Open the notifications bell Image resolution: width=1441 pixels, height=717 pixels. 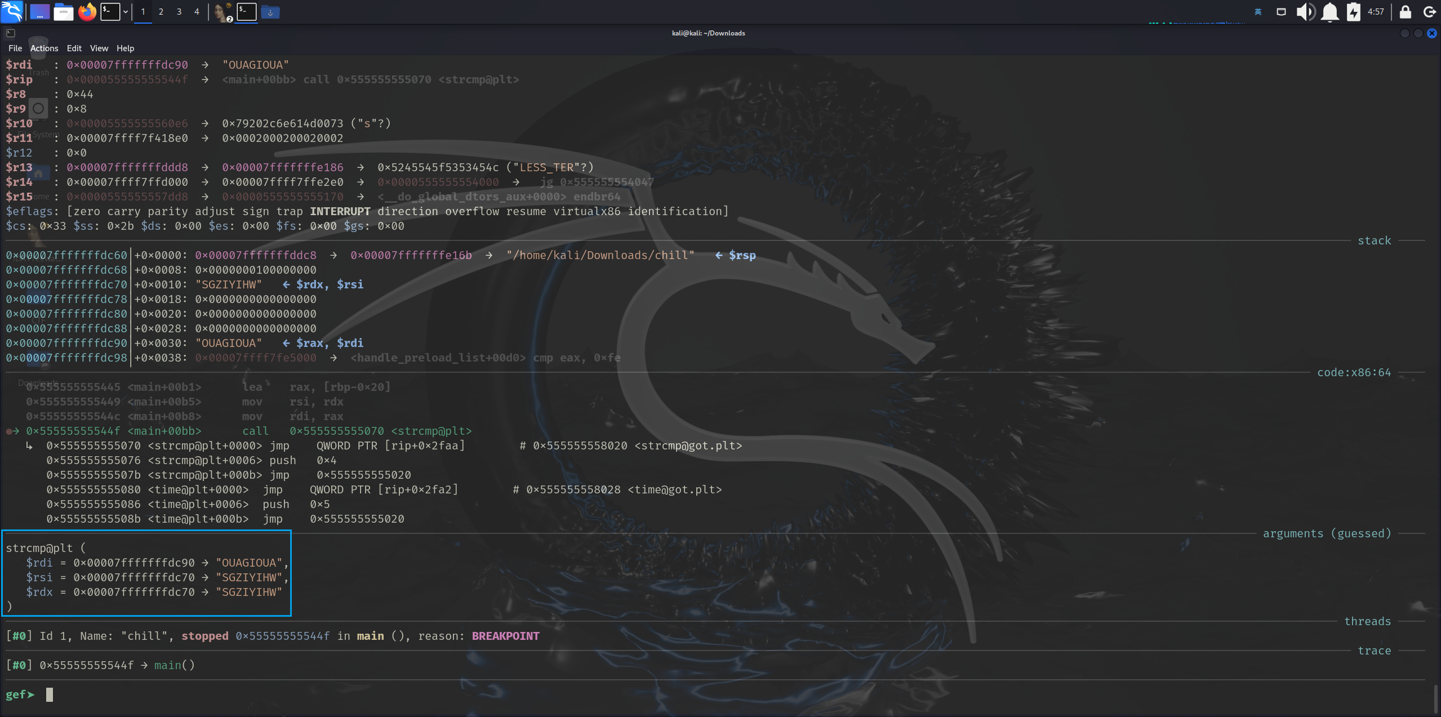pos(1329,11)
